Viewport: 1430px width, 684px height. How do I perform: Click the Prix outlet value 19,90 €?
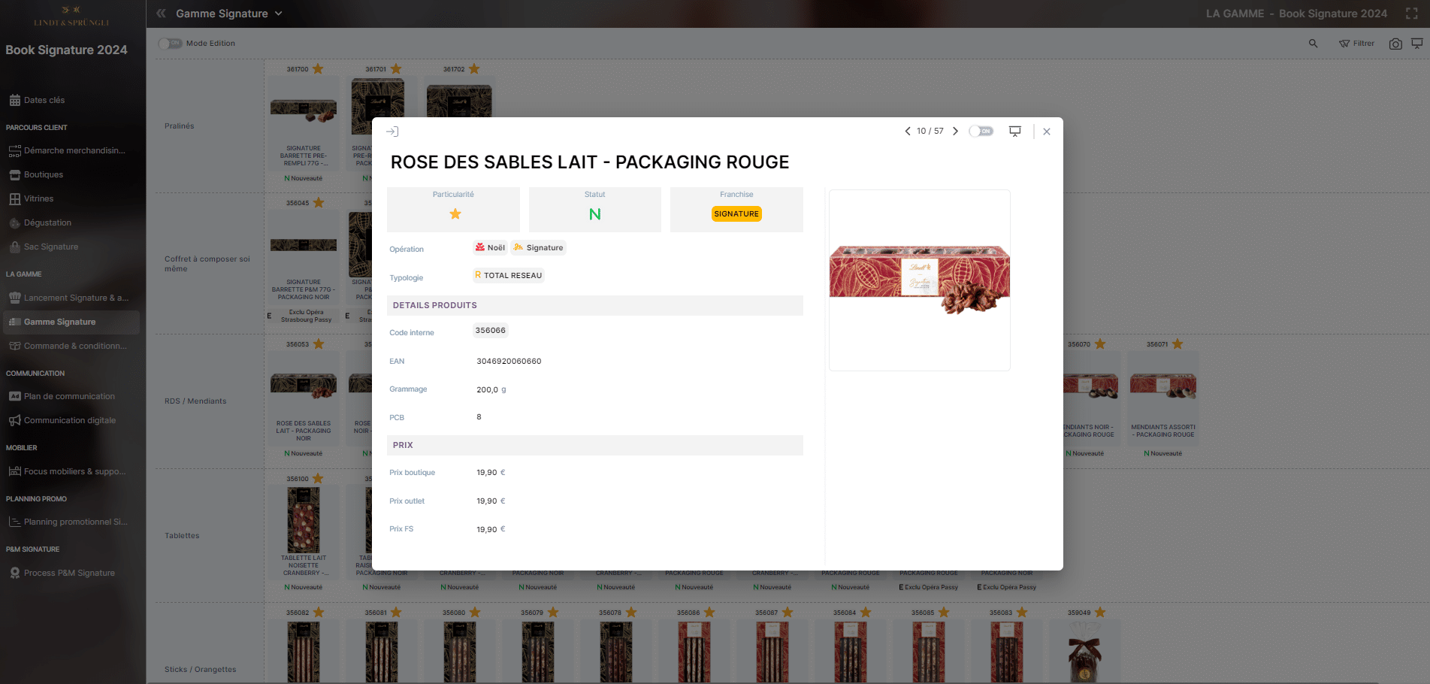pyautogui.click(x=491, y=501)
